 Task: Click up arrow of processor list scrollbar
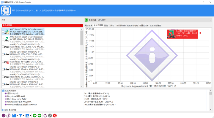pos(82,29)
